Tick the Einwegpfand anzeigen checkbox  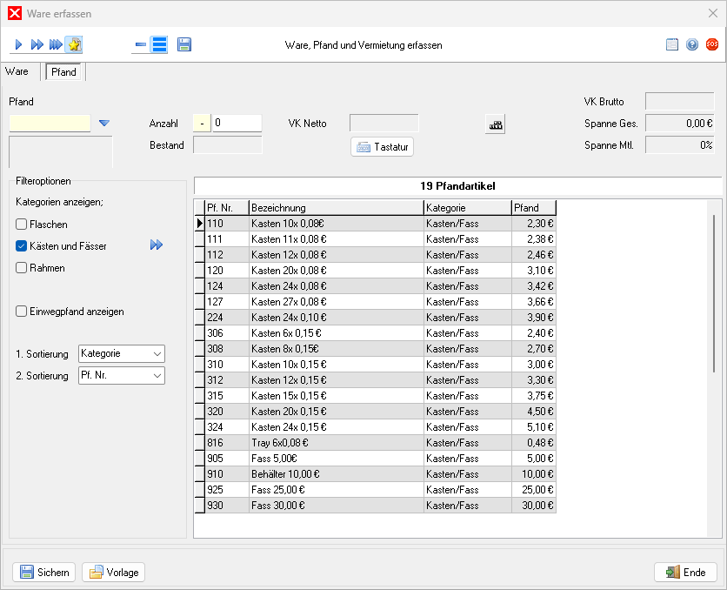coord(22,312)
